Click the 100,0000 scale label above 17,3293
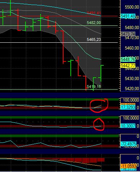140x172 pixels. tap(131, 100)
